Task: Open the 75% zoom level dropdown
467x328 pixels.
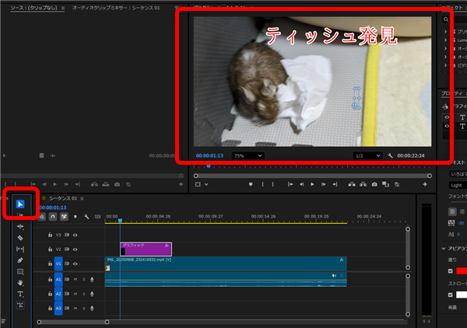Action: (248, 155)
